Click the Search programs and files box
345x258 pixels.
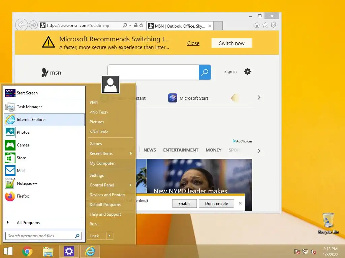point(43,236)
